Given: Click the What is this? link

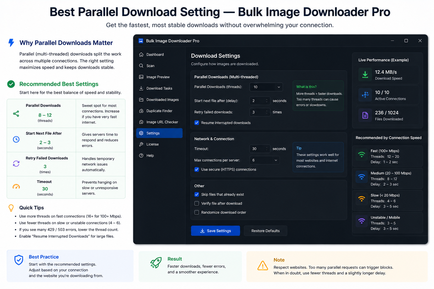Looking at the screenshot, I should point(306,87).
